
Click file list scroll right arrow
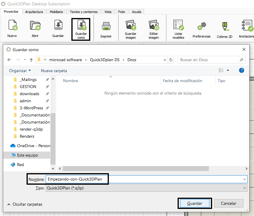pos(246,169)
